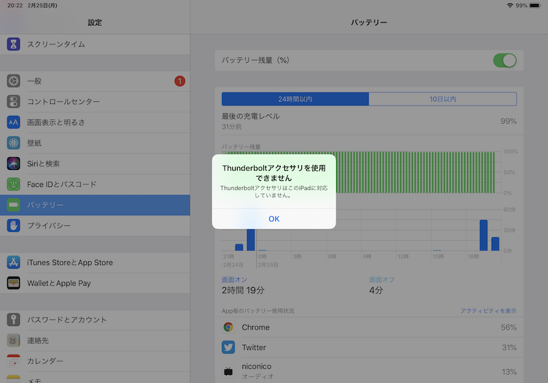Tap the battery status icon in status bar
Screen dimensions: 548x383
(536, 5)
